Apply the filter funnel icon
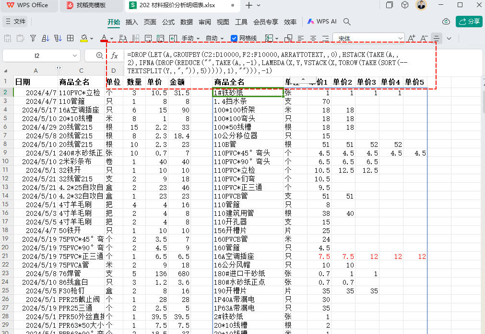Image resolution: width=485 pixels, height=334 pixels. tap(33, 38)
